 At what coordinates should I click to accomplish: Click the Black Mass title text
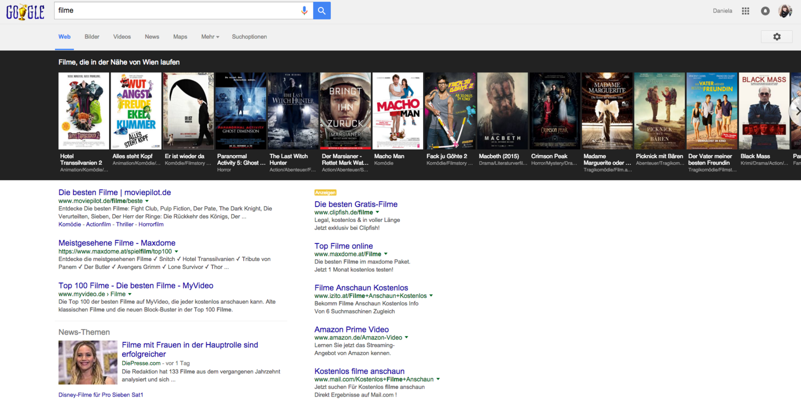[755, 156]
